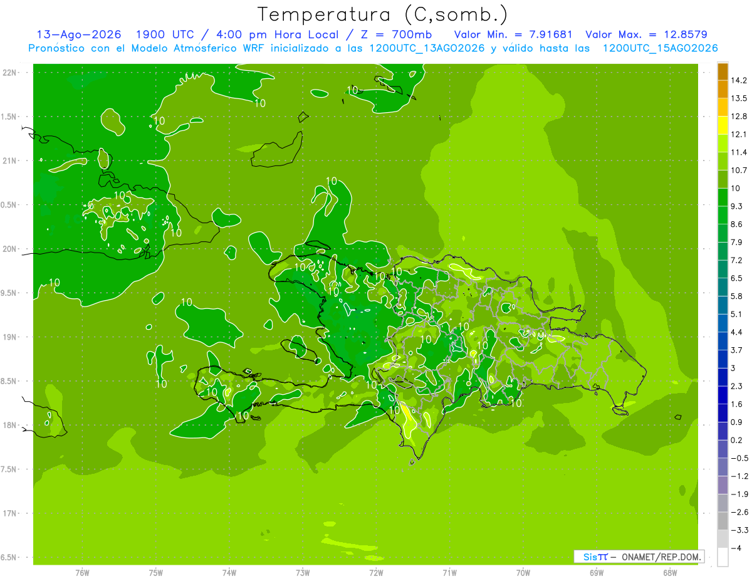This screenshot has width=752, height=581.
Task: Select the date text "13-Ago-2026"
Action: [79, 34]
